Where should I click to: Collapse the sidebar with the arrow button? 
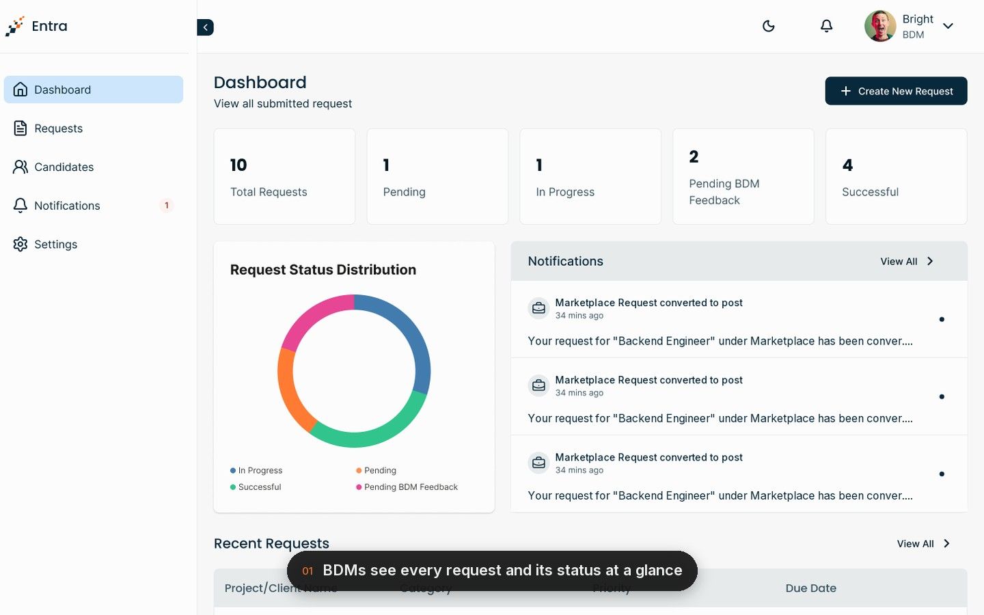click(x=205, y=27)
